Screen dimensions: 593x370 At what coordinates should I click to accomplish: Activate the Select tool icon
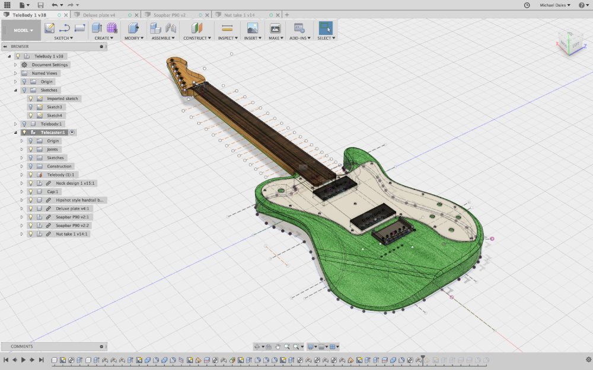tap(326, 28)
